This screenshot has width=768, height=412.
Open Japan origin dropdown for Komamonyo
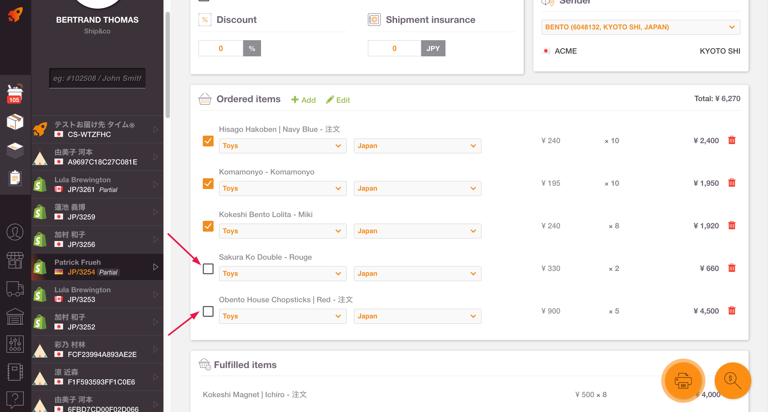(417, 188)
